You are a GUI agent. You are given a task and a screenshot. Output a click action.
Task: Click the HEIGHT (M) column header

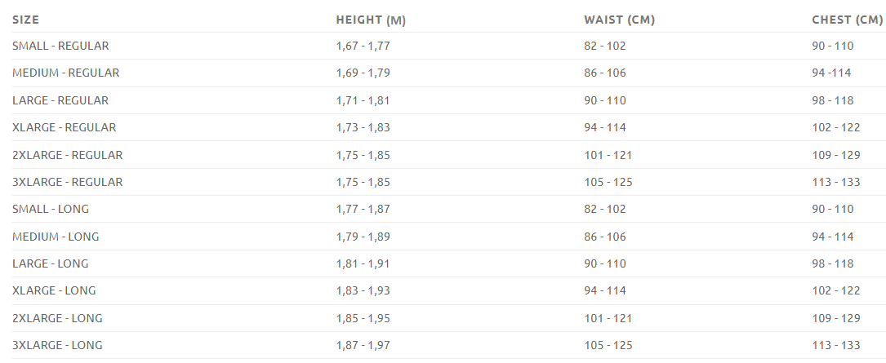[x=371, y=20]
